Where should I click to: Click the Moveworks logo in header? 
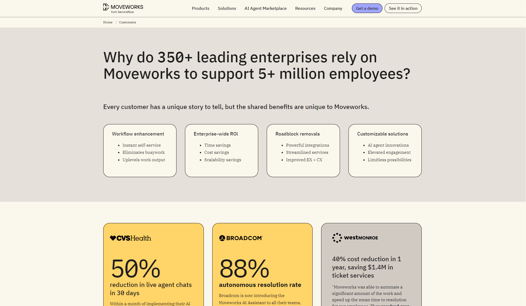tap(123, 8)
